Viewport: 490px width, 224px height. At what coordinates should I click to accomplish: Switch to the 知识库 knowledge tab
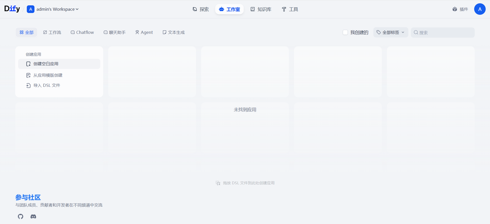(261, 9)
